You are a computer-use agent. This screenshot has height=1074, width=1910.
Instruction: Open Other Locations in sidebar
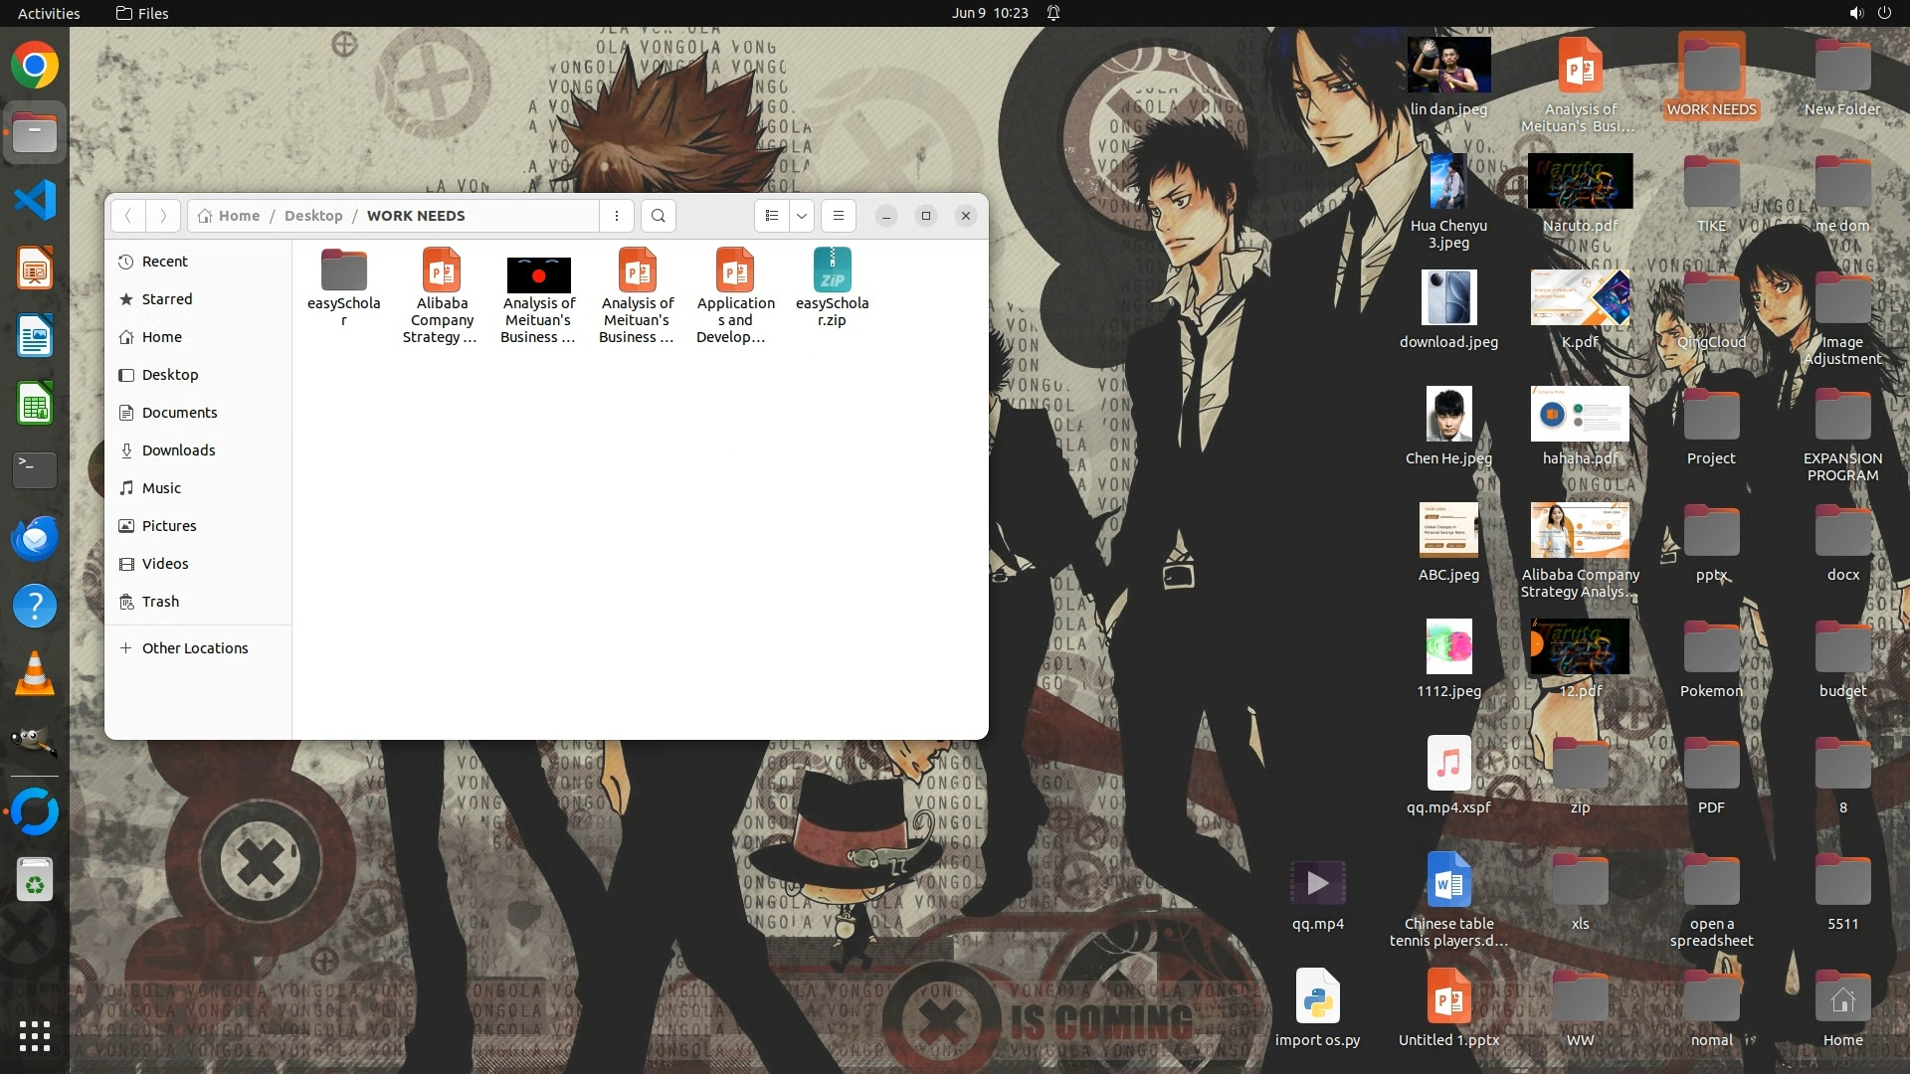[x=195, y=648]
